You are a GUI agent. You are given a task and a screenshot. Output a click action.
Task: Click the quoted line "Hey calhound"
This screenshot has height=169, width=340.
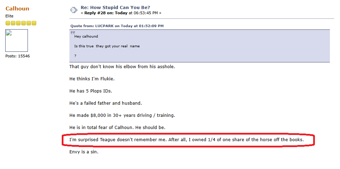pyautogui.click(x=86, y=36)
